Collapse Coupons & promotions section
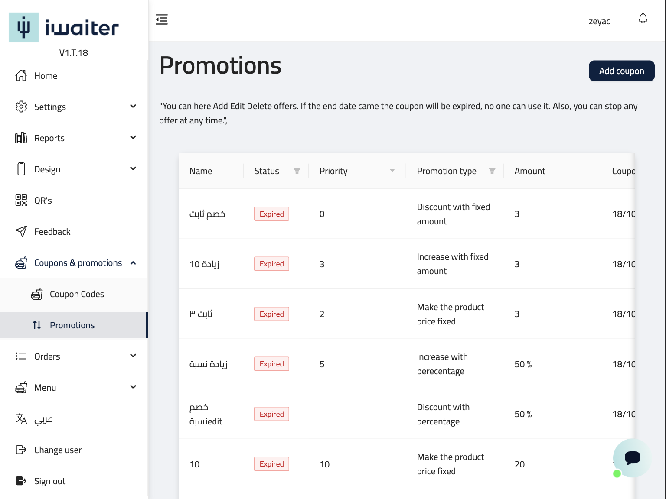The width and height of the screenshot is (666, 499). click(133, 263)
